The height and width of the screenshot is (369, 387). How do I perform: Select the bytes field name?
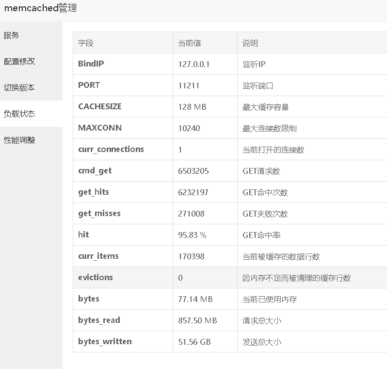point(89,299)
